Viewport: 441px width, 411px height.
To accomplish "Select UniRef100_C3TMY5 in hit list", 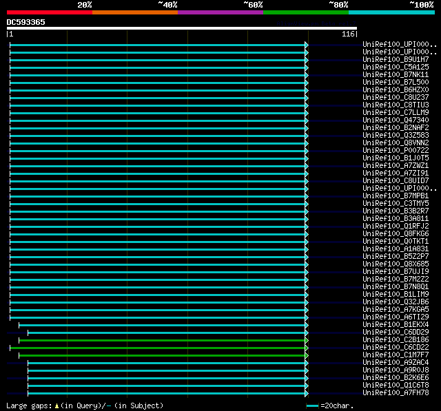I will pyautogui.click(x=396, y=204).
